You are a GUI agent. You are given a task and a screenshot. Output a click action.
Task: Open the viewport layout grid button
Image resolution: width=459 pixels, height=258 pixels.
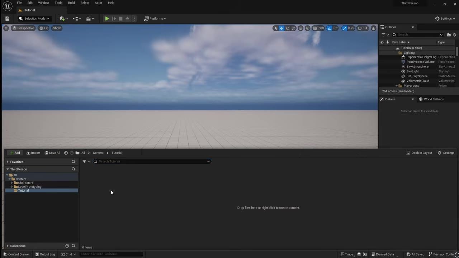[x=373, y=28]
